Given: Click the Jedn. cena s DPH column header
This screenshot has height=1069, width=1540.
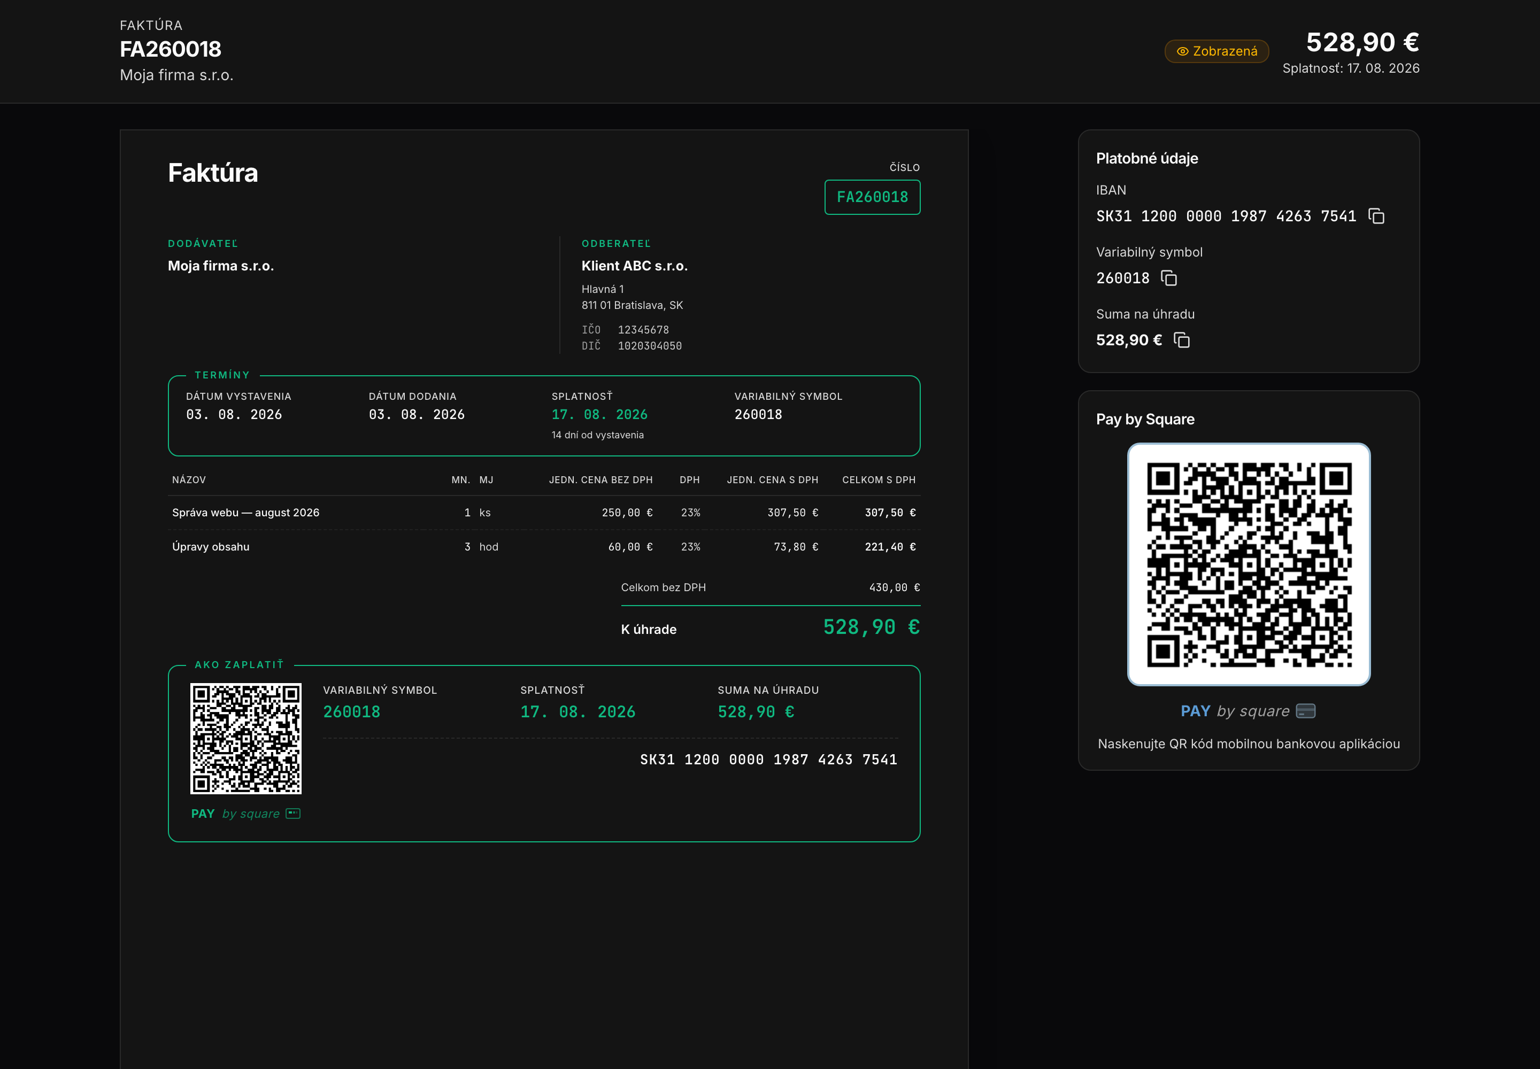Looking at the screenshot, I should point(772,479).
